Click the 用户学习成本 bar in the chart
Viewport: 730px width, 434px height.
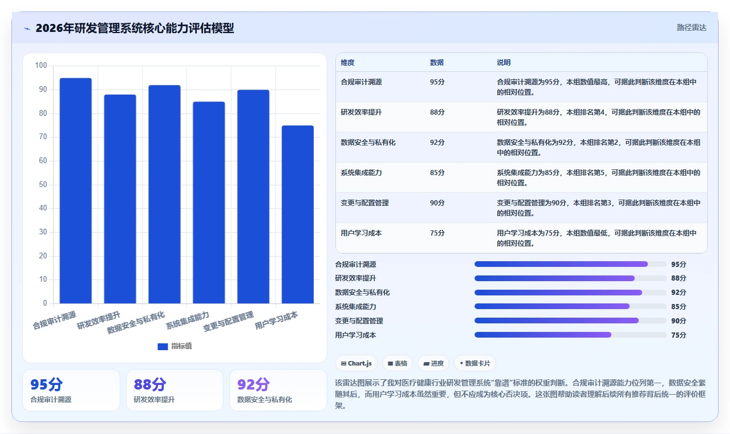(298, 214)
